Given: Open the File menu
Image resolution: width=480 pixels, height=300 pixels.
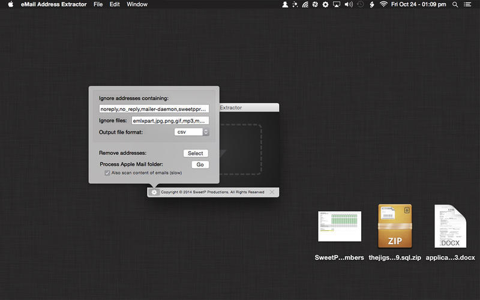Looking at the screenshot, I should click(98, 4).
